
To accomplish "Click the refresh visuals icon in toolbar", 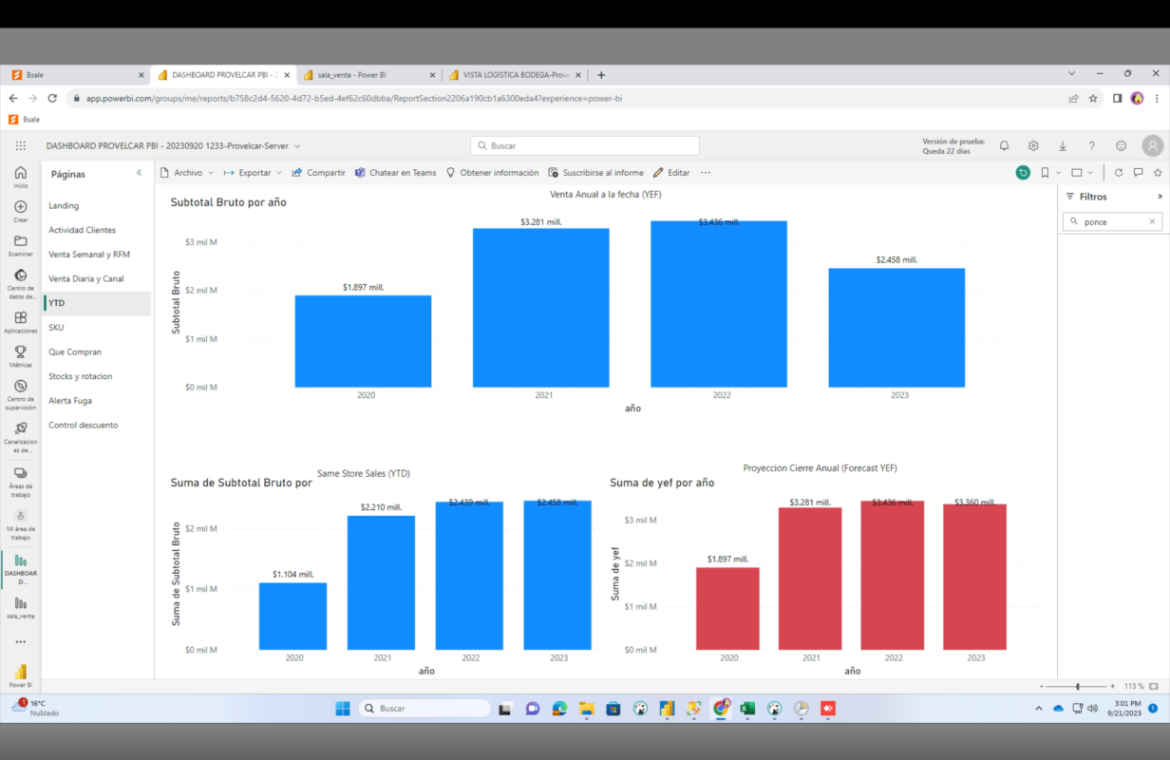I will click(x=1119, y=173).
